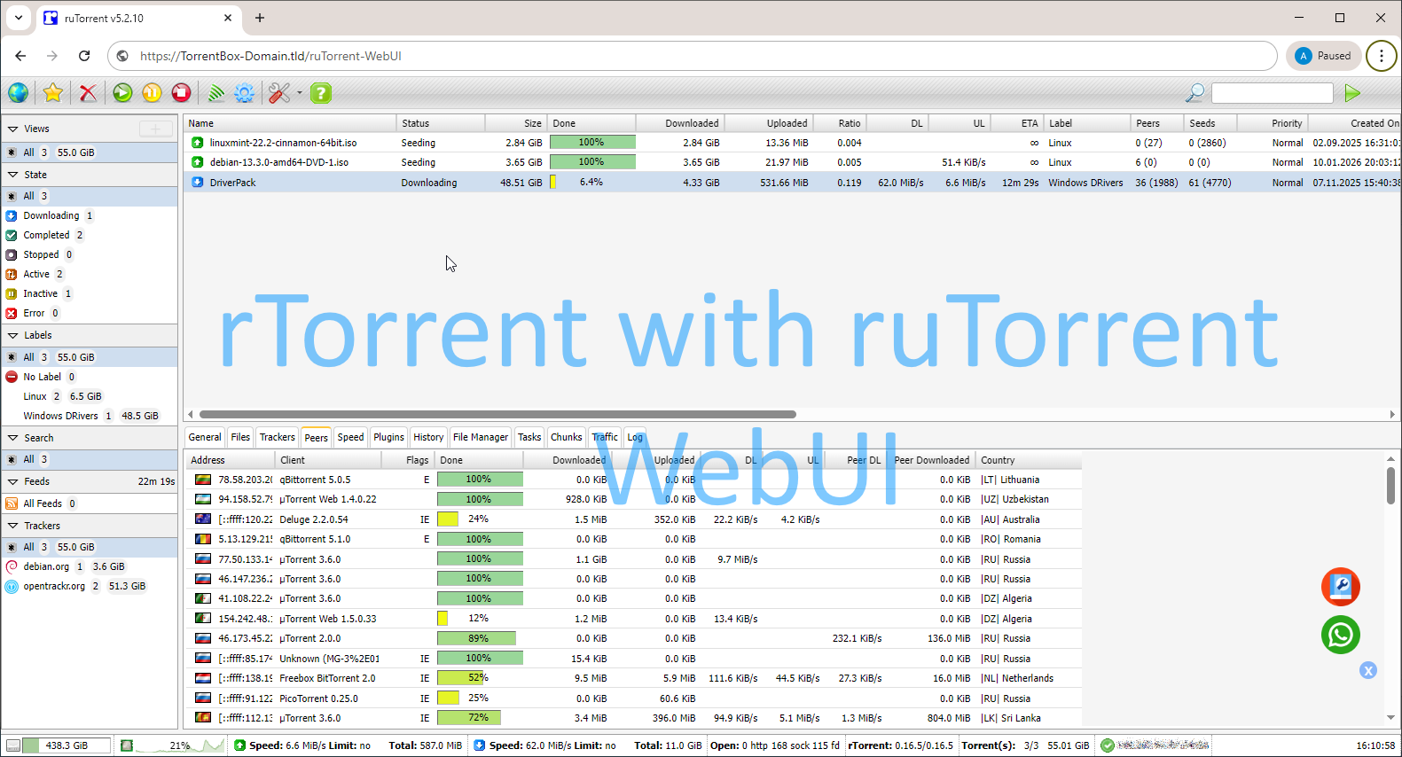
Task: Collapse the State sidebar section
Action: point(12,175)
